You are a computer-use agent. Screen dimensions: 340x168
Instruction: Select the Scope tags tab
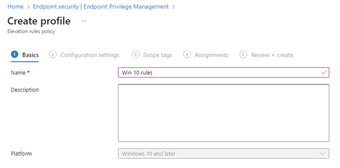[x=157, y=55]
